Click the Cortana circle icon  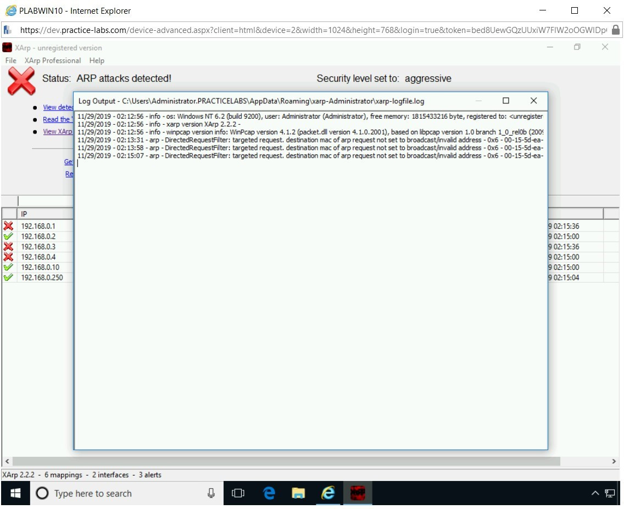pos(42,494)
